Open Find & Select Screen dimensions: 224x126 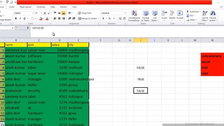pos(213,16)
